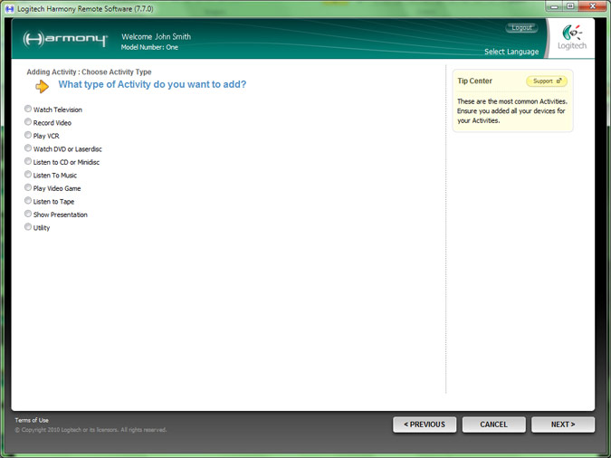Click the yellow arrow beside the question
Viewport: 611px width, 458px height.
43,86
